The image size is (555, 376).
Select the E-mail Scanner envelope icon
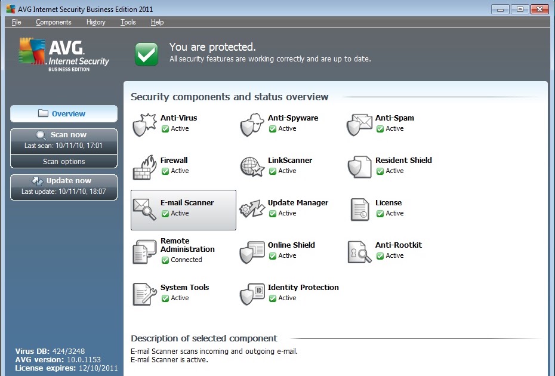click(144, 209)
